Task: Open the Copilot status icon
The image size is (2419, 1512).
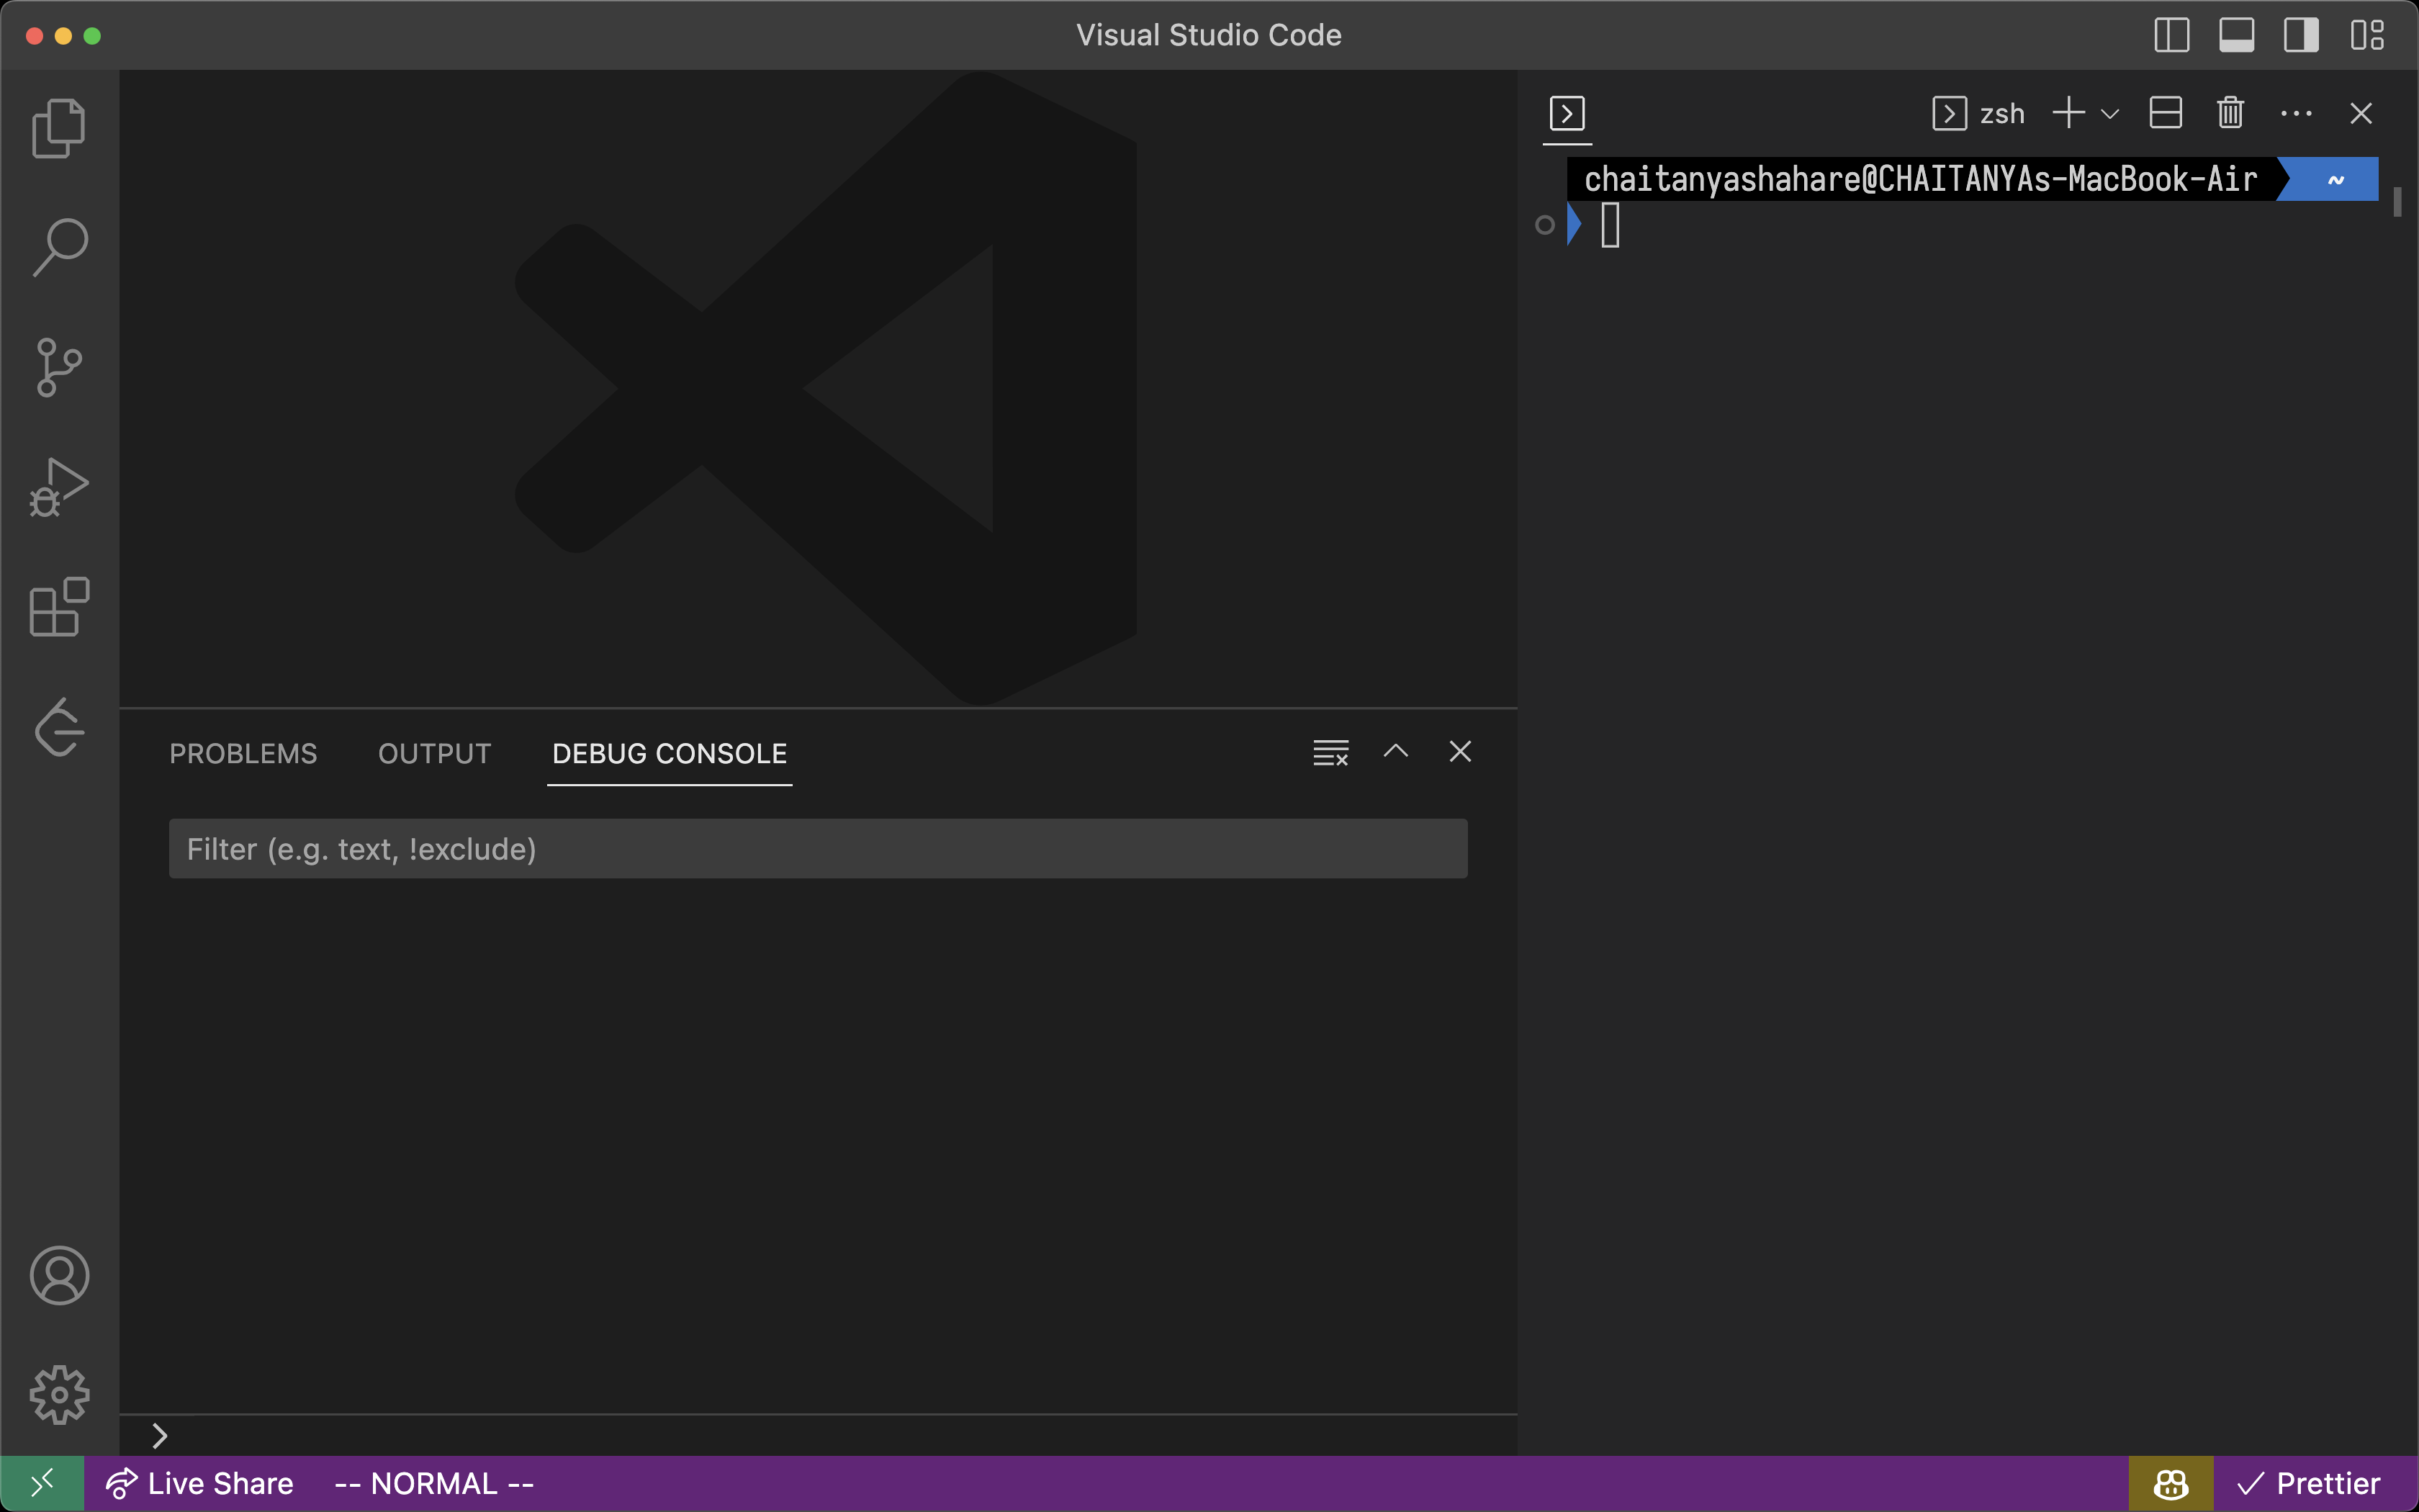Action: (2171, 1484)
